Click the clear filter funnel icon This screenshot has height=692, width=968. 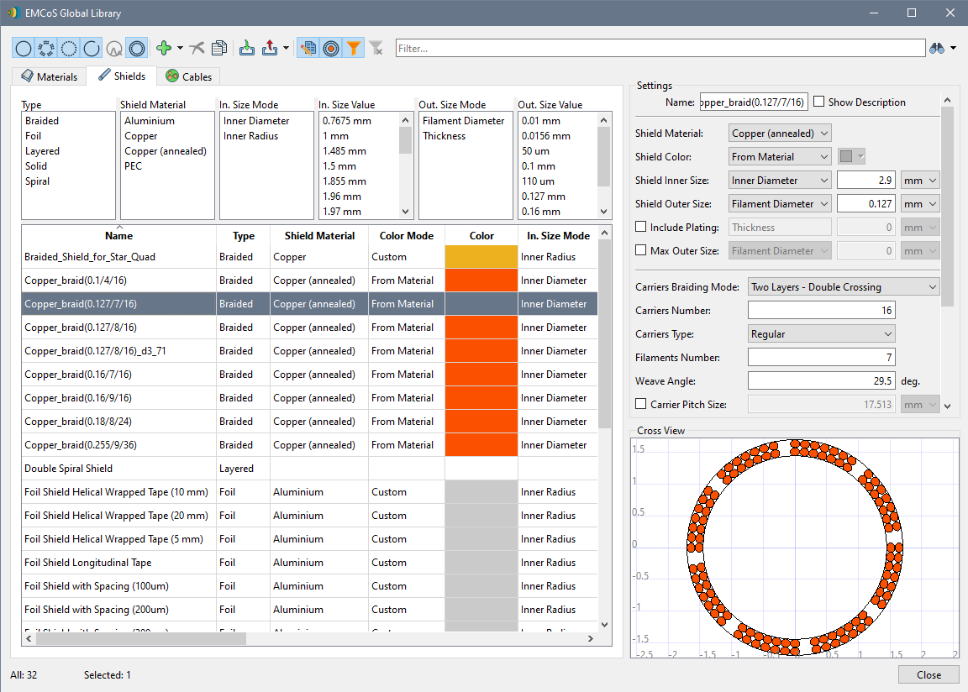pyautogui.click(x=376, y=49)
